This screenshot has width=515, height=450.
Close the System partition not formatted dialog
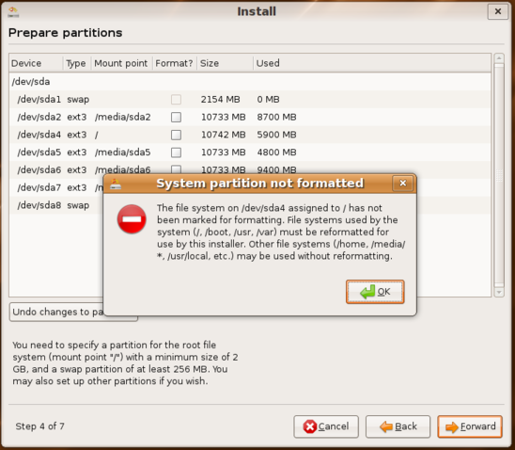tap(402, 184)
